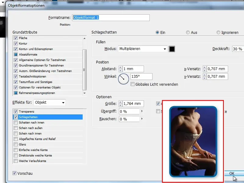This screenshot has height=183, width=244.
Task: Toggle the Schlagschatten effect checkbox
Action: [16, 117]
